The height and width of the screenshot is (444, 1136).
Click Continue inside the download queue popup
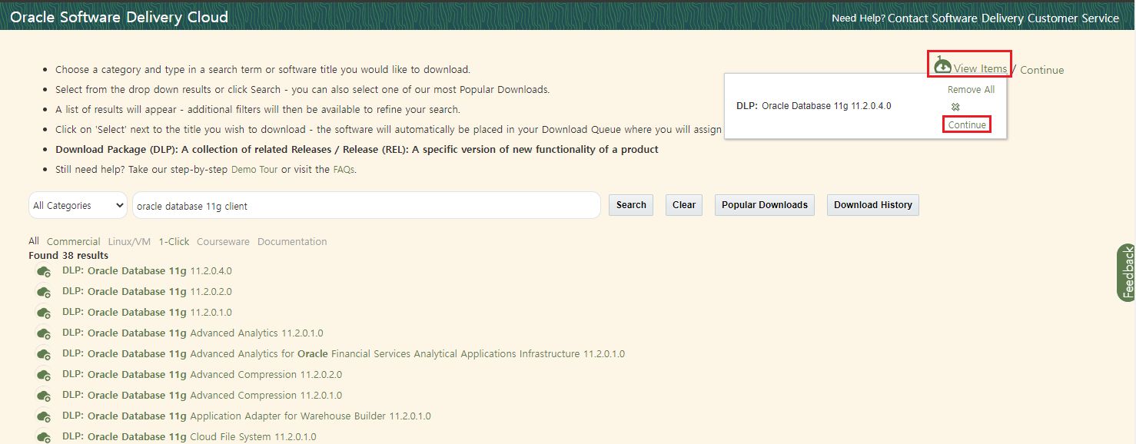coord(967,124)
